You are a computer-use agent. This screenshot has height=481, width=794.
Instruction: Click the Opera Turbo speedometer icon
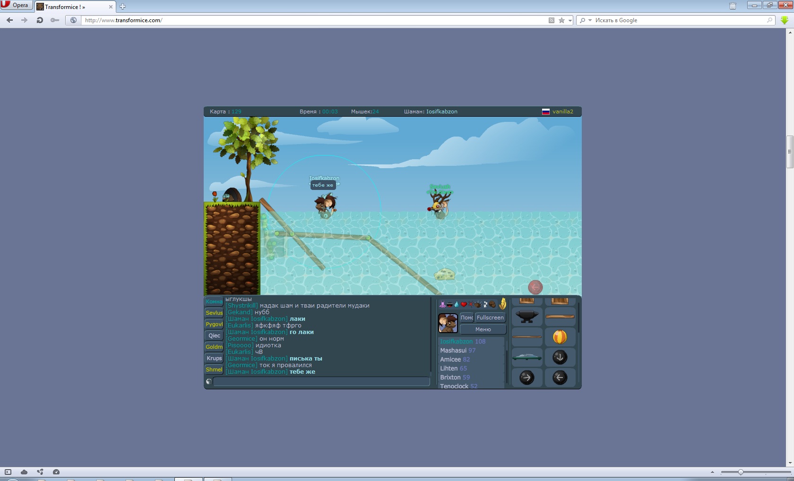click(56, 472)
